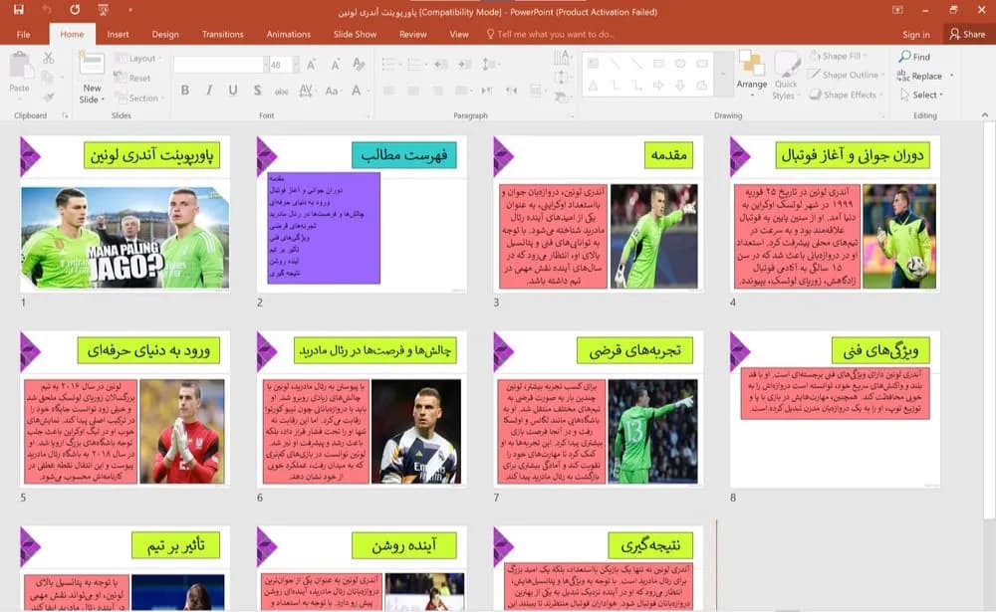Open Quick Styles gallery

[787, 77]
